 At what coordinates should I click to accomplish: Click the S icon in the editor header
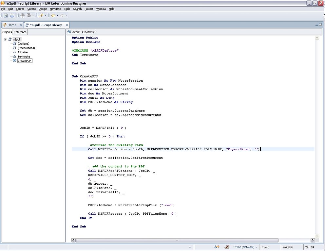click(x=69, y=32)
